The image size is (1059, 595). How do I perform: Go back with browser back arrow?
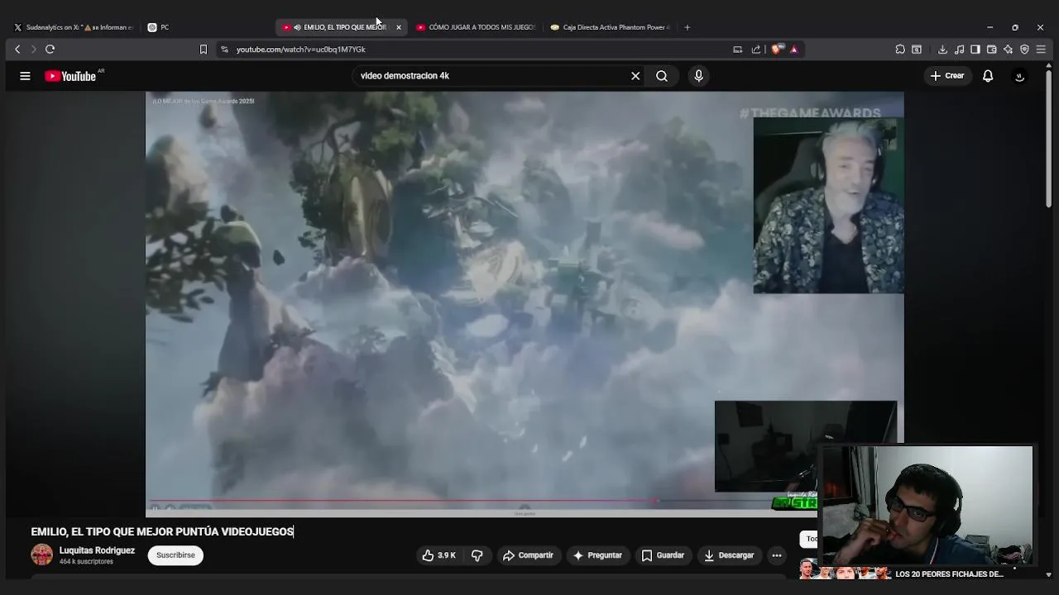(x=17, y=50)
